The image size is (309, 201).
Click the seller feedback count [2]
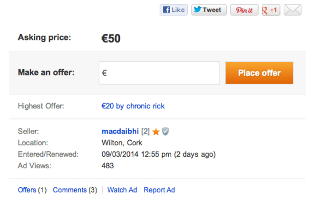tap(145, 131)
